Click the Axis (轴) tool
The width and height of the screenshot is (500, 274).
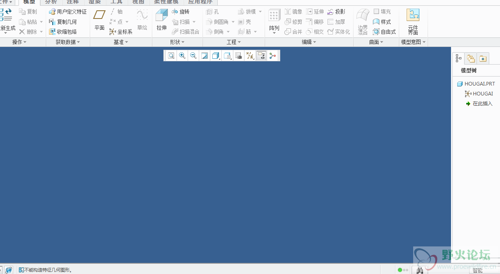pos(116,12)
